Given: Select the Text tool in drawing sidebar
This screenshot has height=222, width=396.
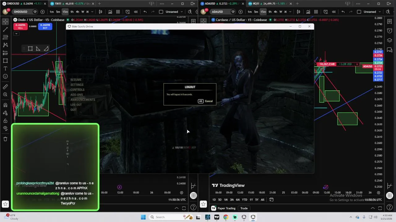Looking at the screenshot, I should click(5, 68).
